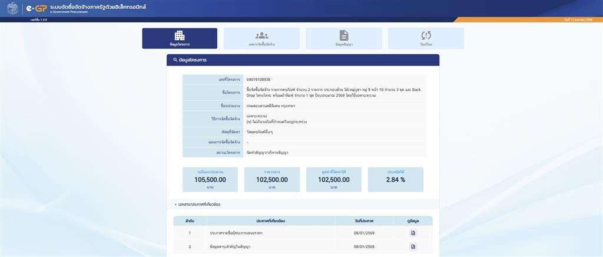This screenshot has width=603, height=257.
Task: Click the e-GP logo
Action: coord(37,8)
